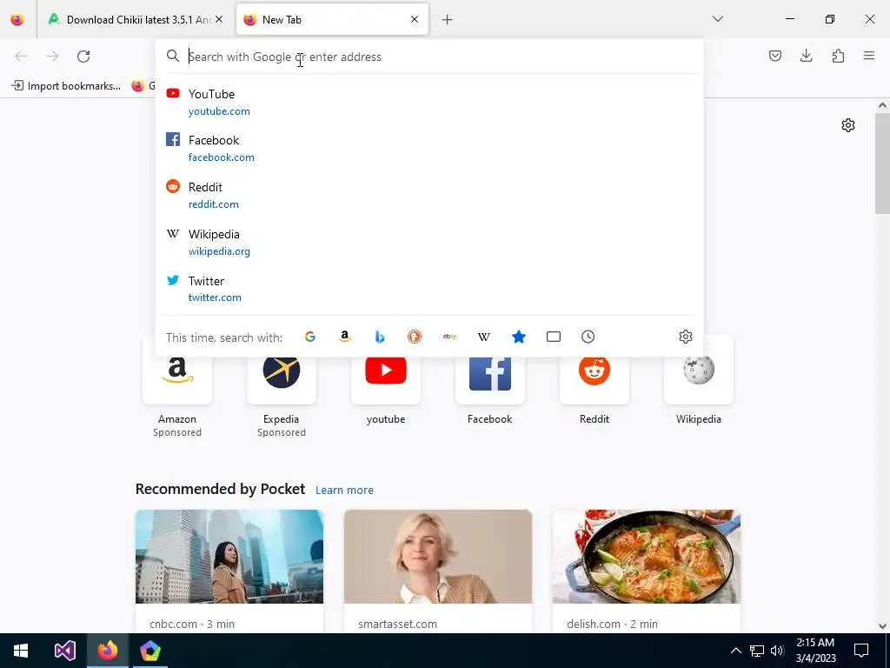This screenshot has height=668, width=890.
Task: Open the Extensions puzzle icon
Action: coord(838,56)
